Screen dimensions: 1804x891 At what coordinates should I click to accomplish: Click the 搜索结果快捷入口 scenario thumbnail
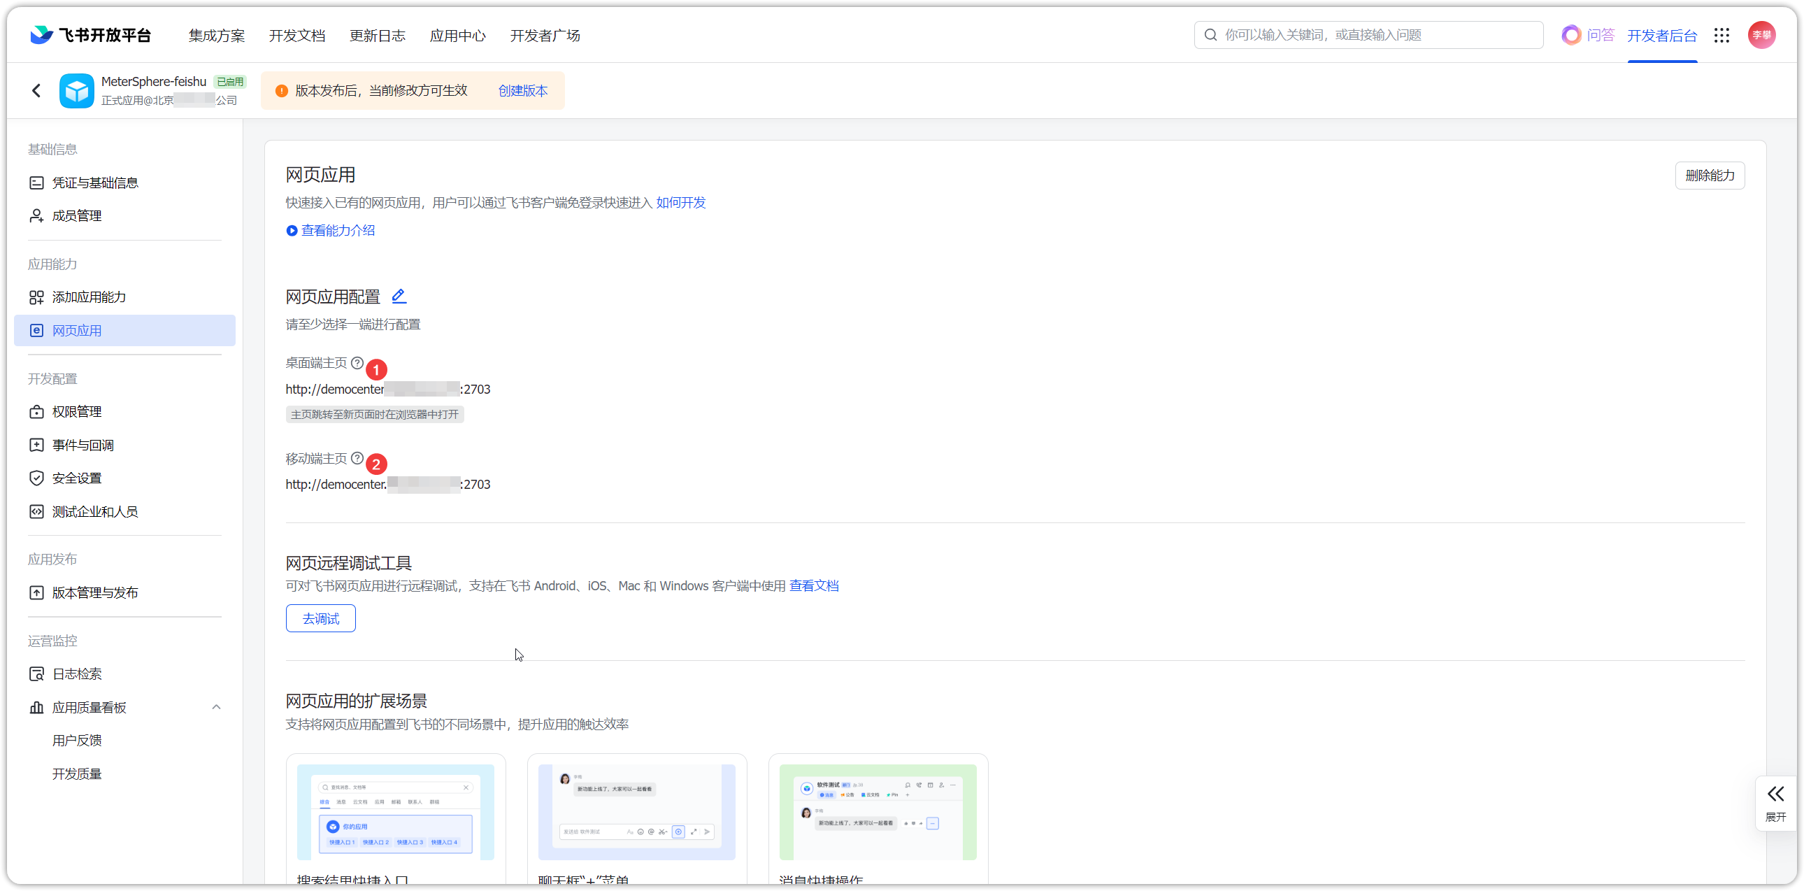[x=396, y=812]
